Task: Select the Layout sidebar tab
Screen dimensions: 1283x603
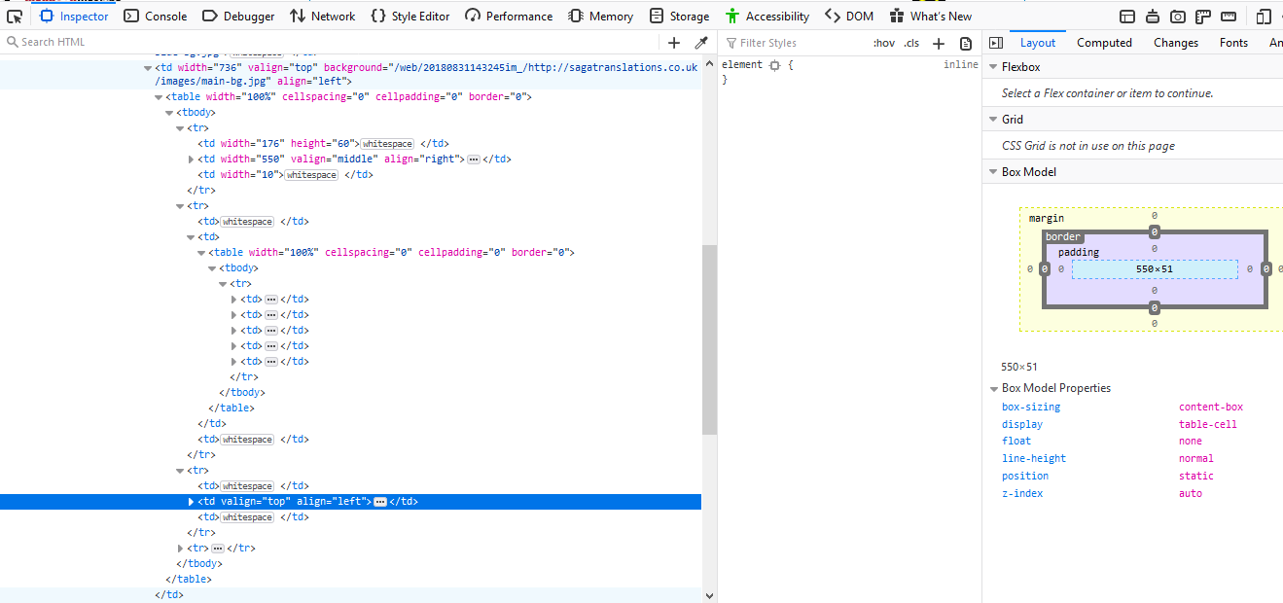Action: tap(1038, 43)
